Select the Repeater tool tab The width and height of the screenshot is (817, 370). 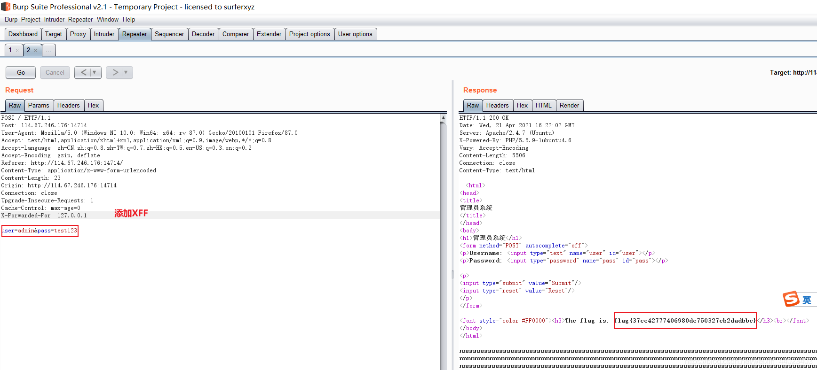[135, 34]
